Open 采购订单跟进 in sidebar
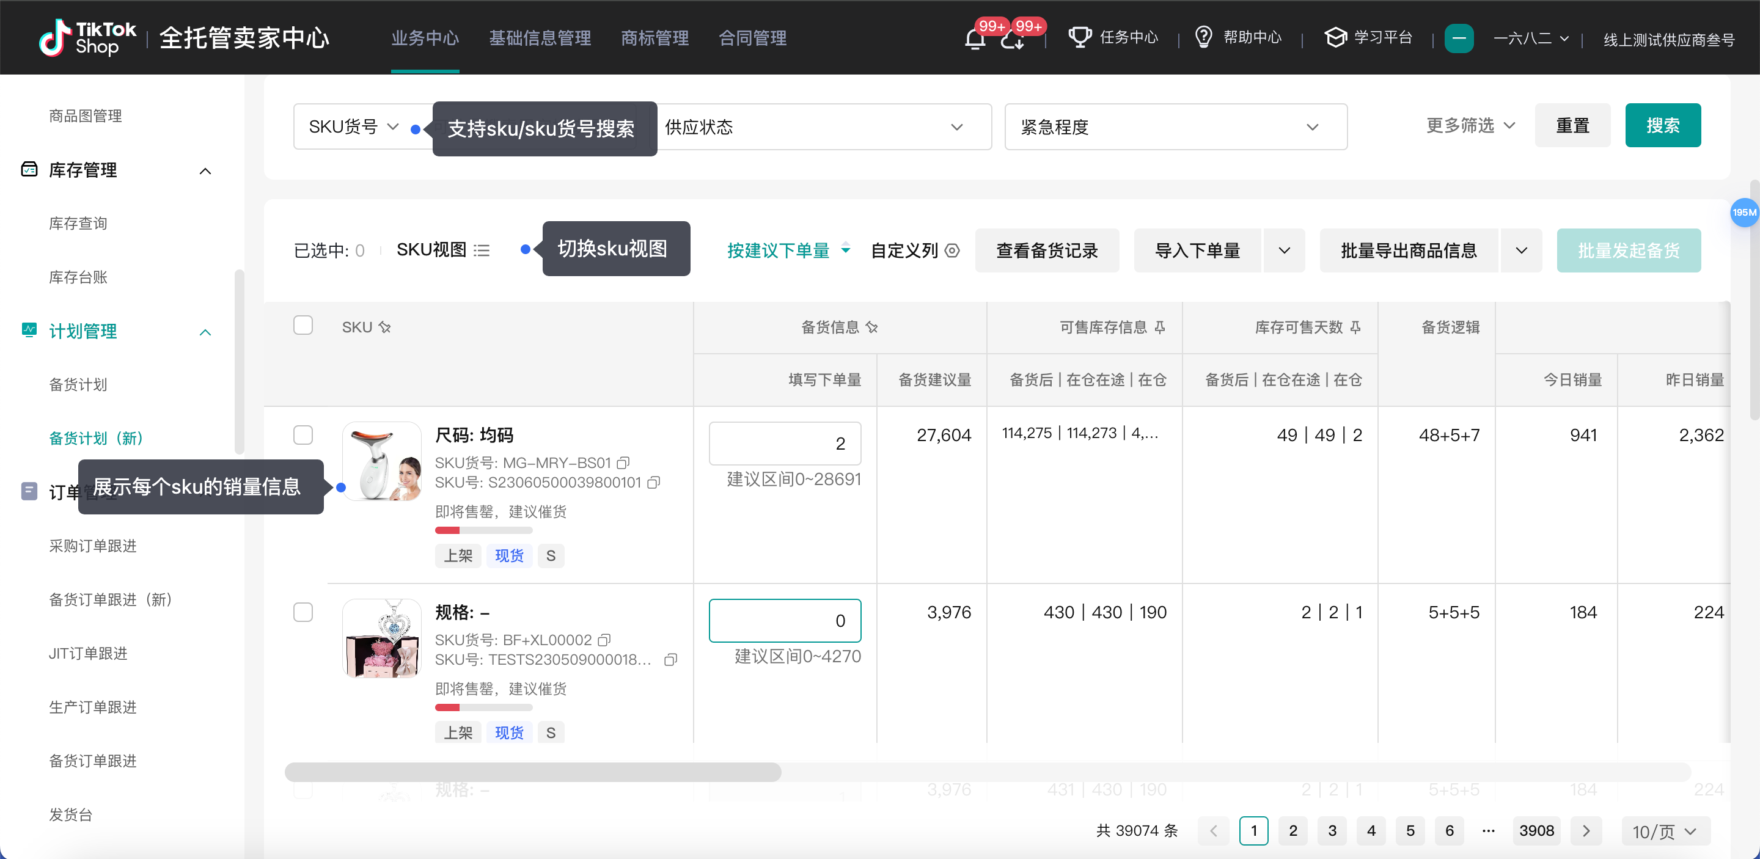This screenshot has height=859, width=1760. coord(93,546)
